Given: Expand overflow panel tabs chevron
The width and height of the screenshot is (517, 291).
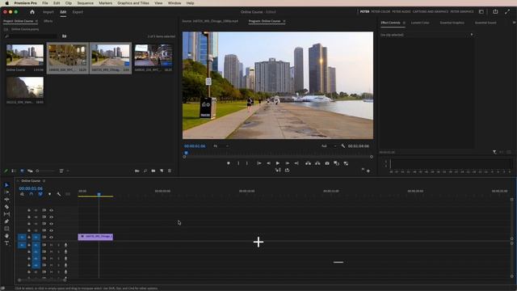Looking at the screenshot, I should [514, 23].
